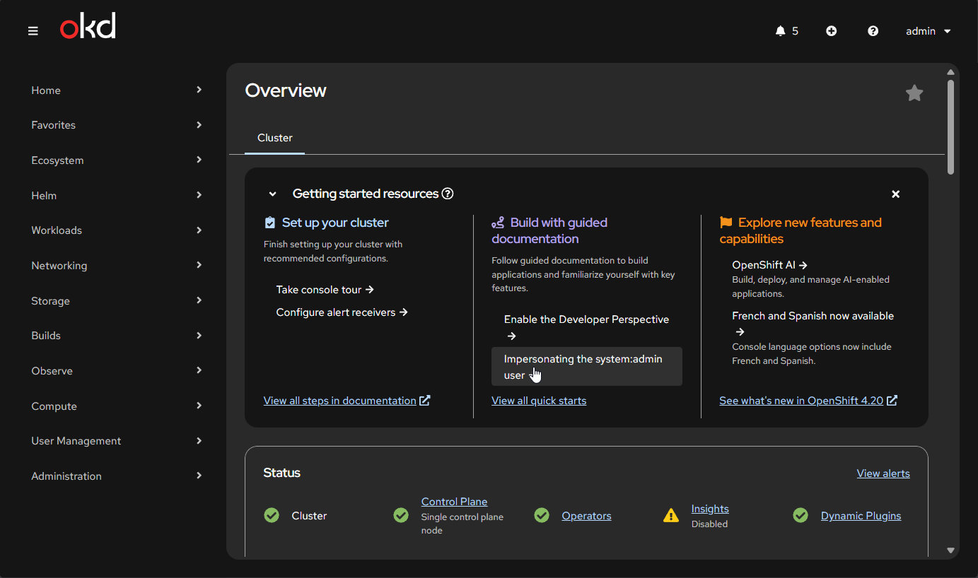
Task: Click the Insights warning status icon
Action: point(670,516)
